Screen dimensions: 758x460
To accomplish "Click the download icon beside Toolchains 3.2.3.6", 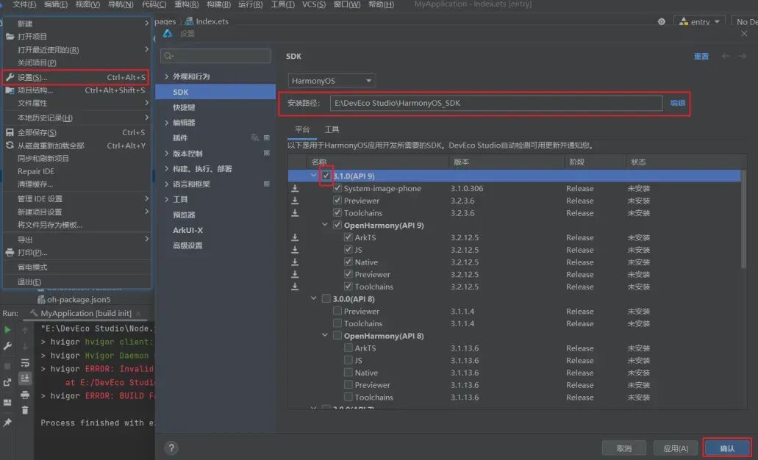I will pos(295,213).
